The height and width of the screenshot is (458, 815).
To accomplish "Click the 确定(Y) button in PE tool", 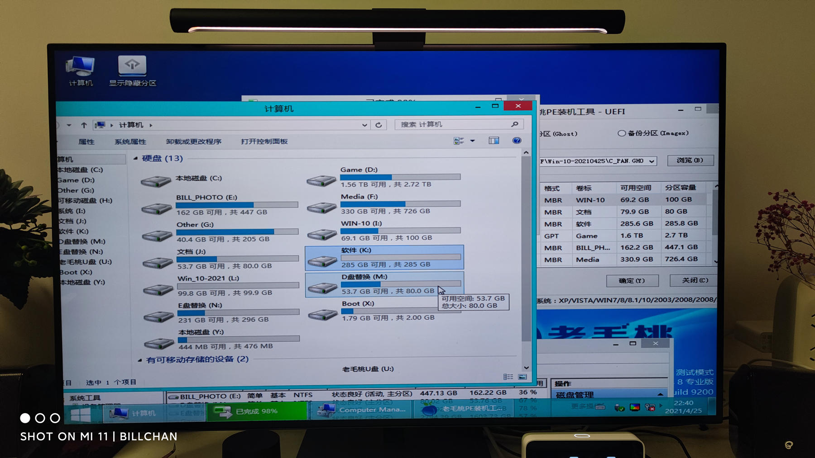I will coord(632,281).
